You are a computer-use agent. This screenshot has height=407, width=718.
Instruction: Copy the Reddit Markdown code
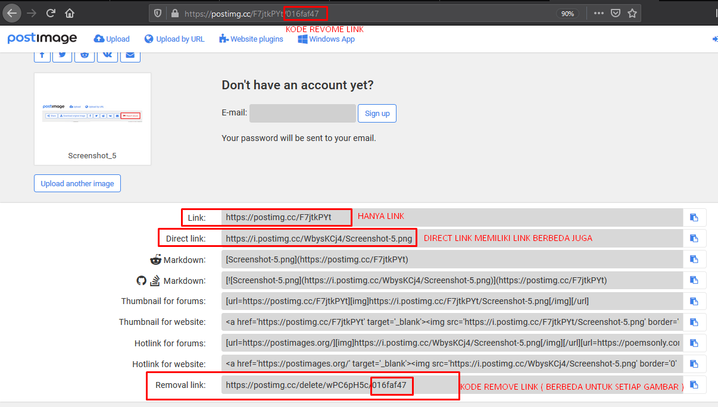point(694,259)
